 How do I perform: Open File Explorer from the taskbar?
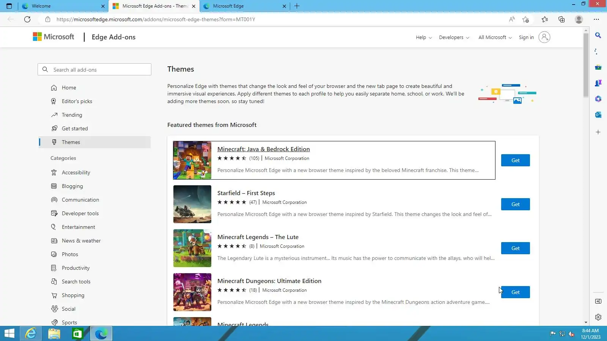coord(54,333)
